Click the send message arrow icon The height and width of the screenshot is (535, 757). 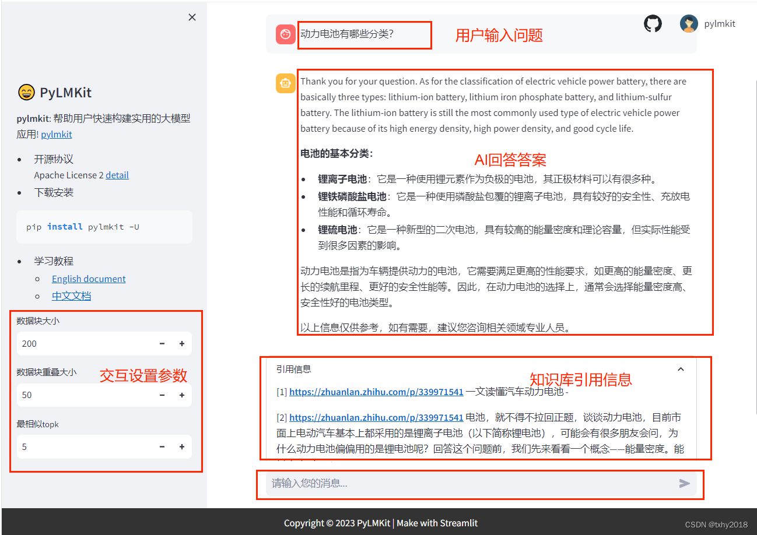685,483
